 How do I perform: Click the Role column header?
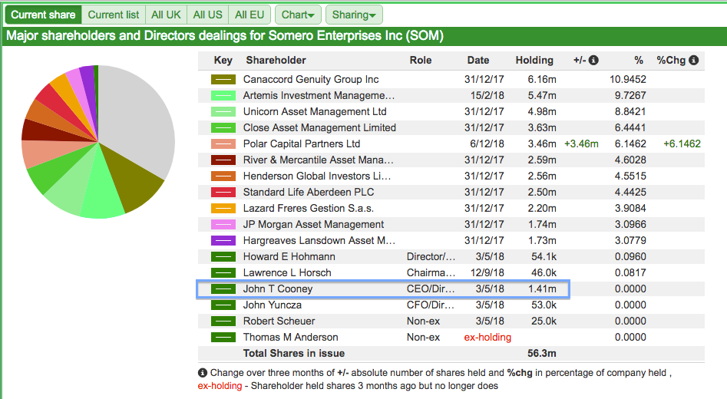(x=421, y=61)
